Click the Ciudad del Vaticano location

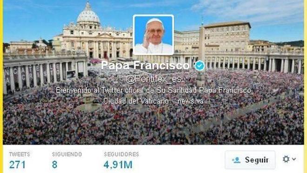pos(136,101)
